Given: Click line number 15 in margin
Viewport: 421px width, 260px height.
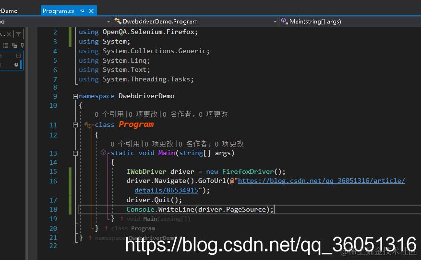Looking at the screenshot, I should pos(53,171).
